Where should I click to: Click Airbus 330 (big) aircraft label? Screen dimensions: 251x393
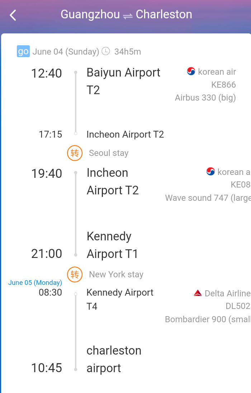pos(205,98)
